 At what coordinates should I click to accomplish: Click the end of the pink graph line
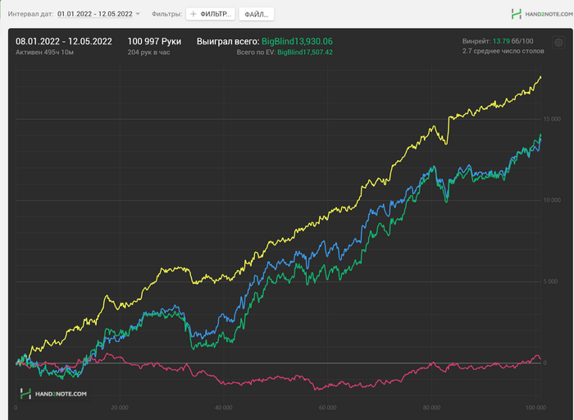point(540,358)
